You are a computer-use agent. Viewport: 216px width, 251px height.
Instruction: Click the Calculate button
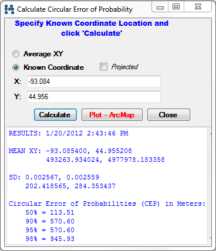click(55, 115)
